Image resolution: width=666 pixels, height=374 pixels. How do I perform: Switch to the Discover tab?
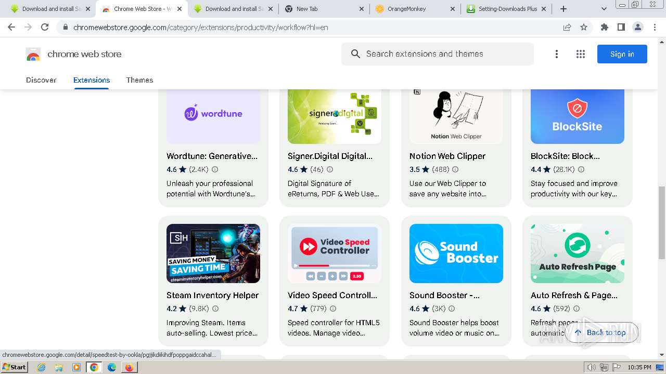41,80
